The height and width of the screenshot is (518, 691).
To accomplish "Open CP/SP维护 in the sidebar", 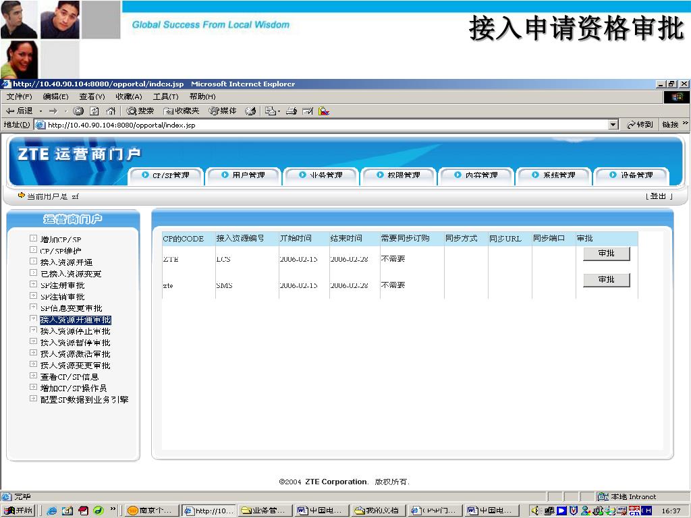I will [61, 251].
